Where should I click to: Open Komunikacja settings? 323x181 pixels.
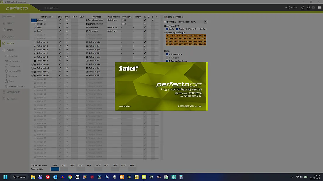click(13, 56)
